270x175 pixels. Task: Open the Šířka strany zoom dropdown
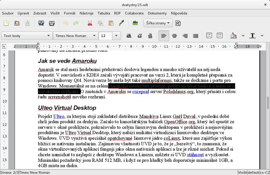pos(158,23)
